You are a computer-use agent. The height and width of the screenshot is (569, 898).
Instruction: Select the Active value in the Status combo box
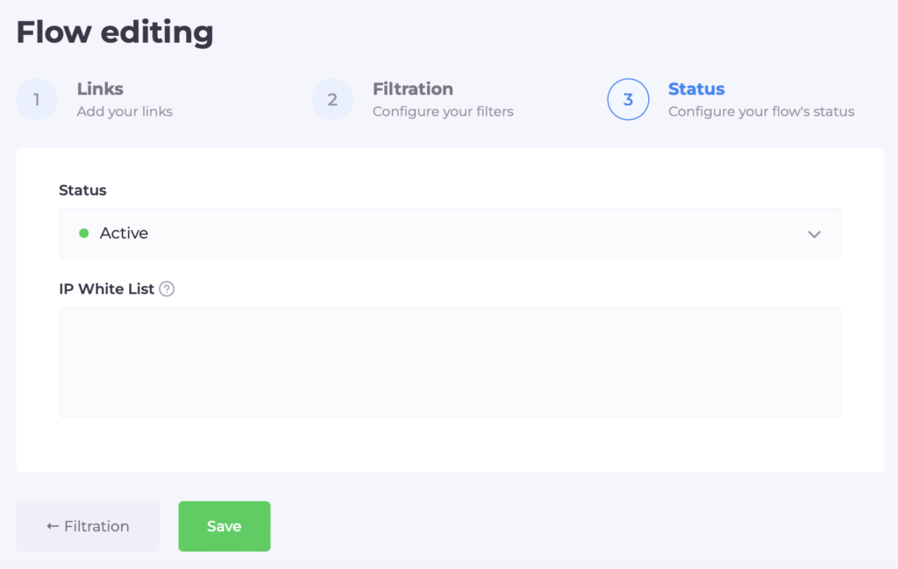click(x=124, y=233)
